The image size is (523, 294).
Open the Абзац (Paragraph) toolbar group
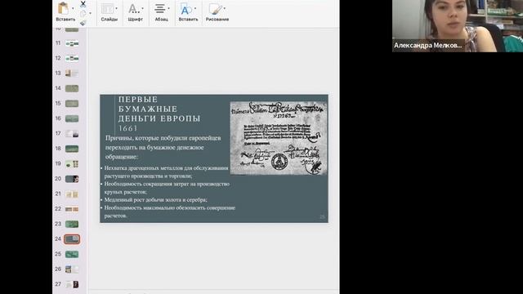click(162, 12)
